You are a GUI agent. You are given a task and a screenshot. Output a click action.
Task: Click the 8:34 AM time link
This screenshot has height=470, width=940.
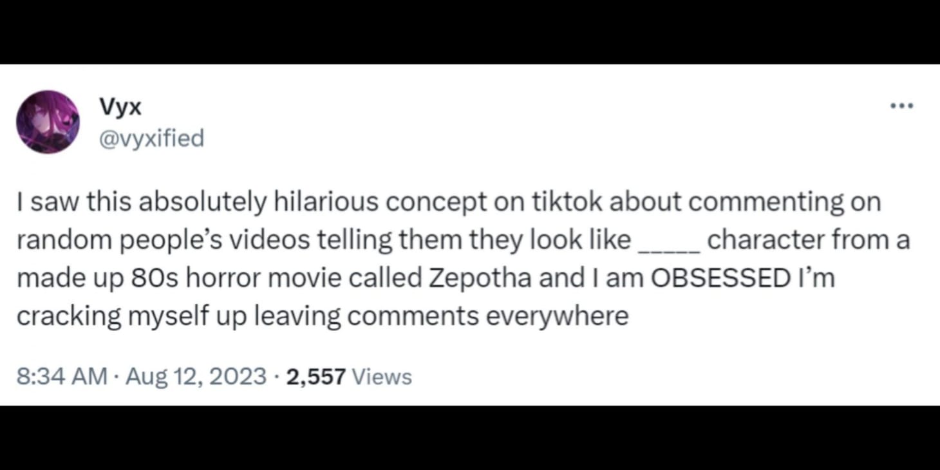click(x=60, y=375)
